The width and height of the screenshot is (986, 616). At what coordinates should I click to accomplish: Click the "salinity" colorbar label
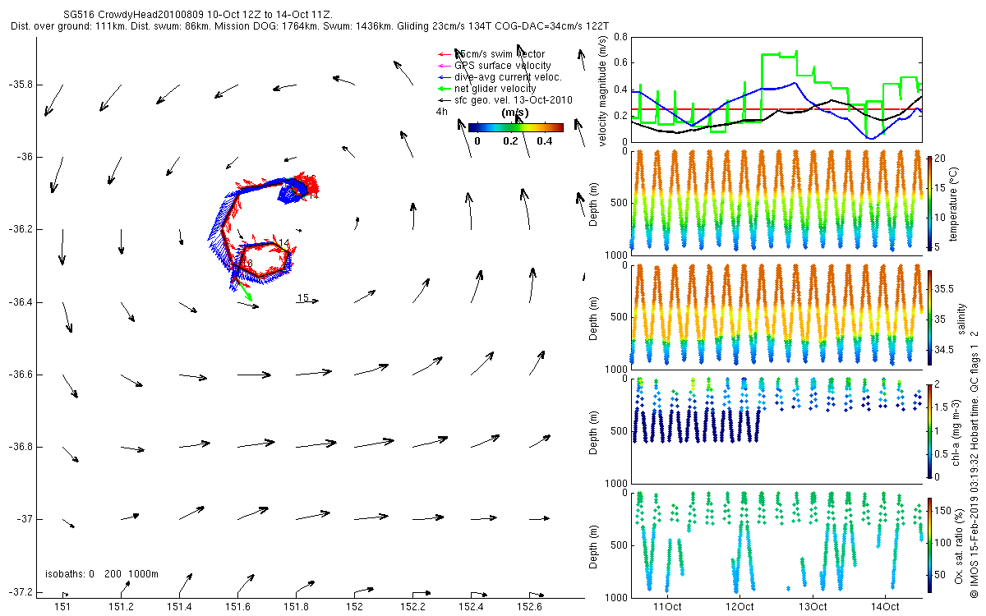(961, 318)
